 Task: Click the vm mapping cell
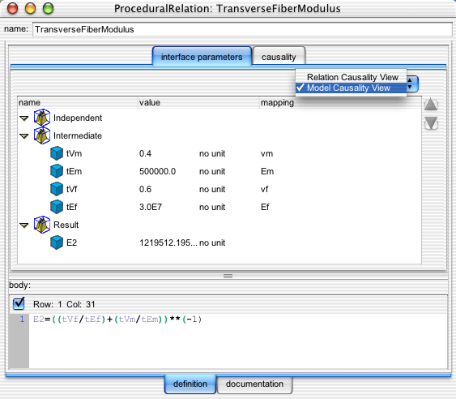266,153
